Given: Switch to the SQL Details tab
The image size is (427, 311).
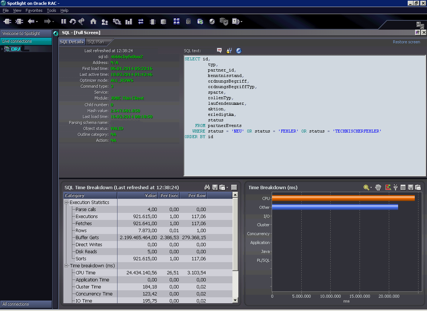Looking at the screenshot, I should (72, 42).
